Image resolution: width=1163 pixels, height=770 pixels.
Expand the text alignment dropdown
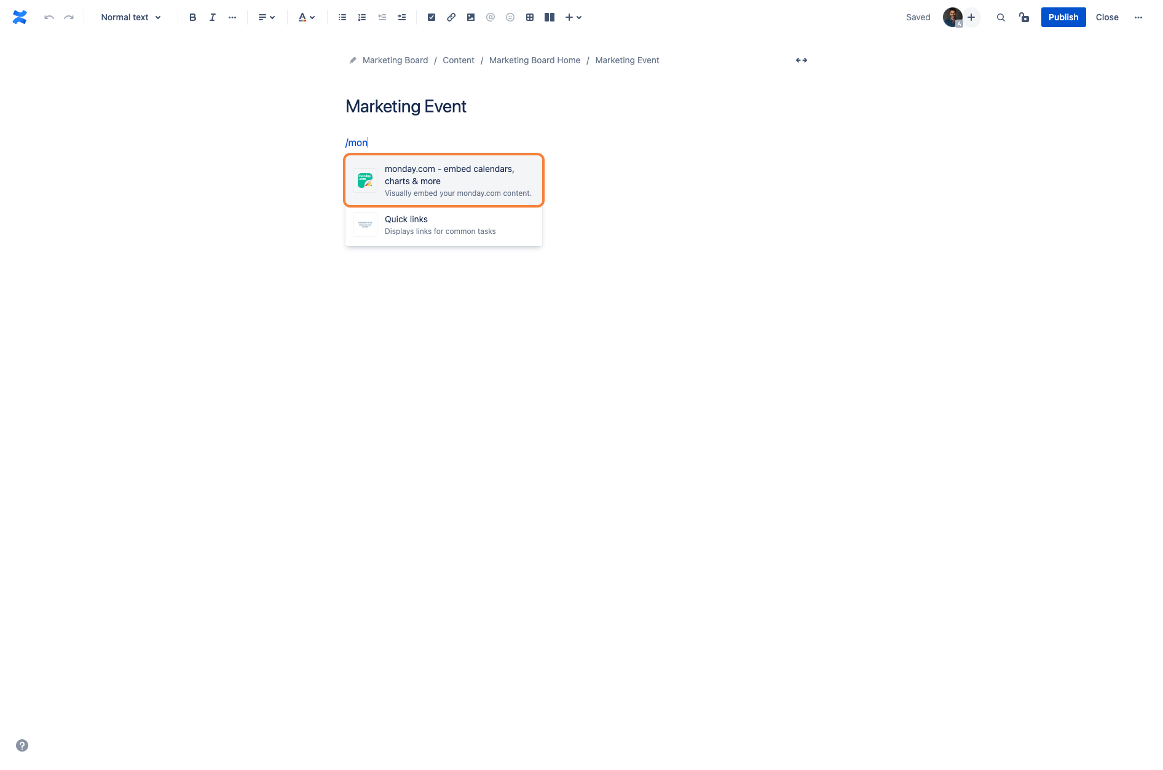click(266, 17)
